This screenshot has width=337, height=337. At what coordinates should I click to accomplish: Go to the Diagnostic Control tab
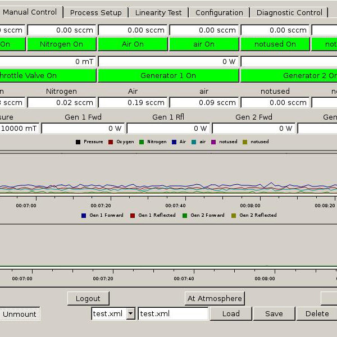[x=289, y=12]
